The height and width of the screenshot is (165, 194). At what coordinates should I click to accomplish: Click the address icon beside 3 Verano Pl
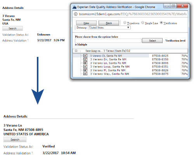pyautogui.click(x=85, y=70)
